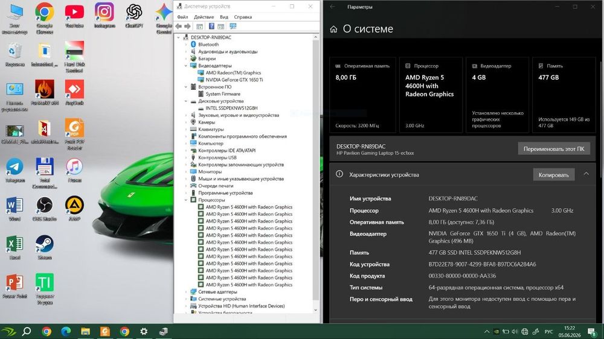This screenshot has width=604, height=339.
Task: Open Действие menu
Action: 204,17
